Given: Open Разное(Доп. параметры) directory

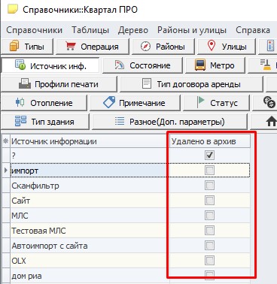Looking at the screenshot, I should [169, 122].
